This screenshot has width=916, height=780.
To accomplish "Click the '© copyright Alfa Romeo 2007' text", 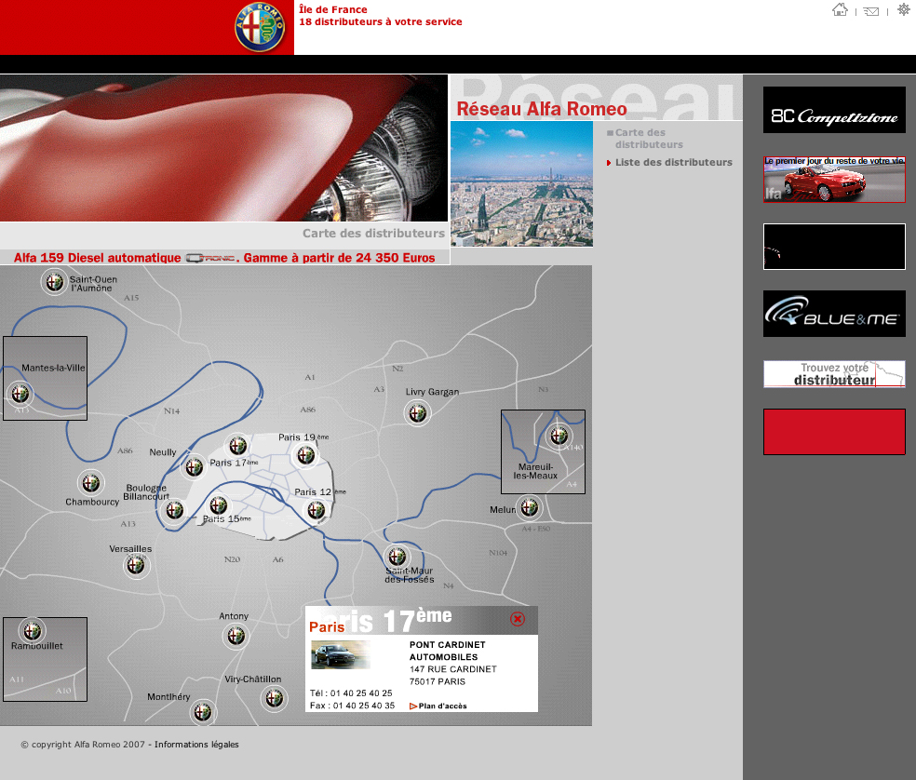I will click(82, 745).
